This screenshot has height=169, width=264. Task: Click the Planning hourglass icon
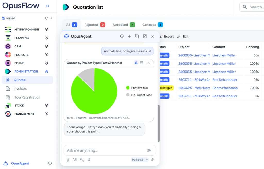tap(8, 38)
